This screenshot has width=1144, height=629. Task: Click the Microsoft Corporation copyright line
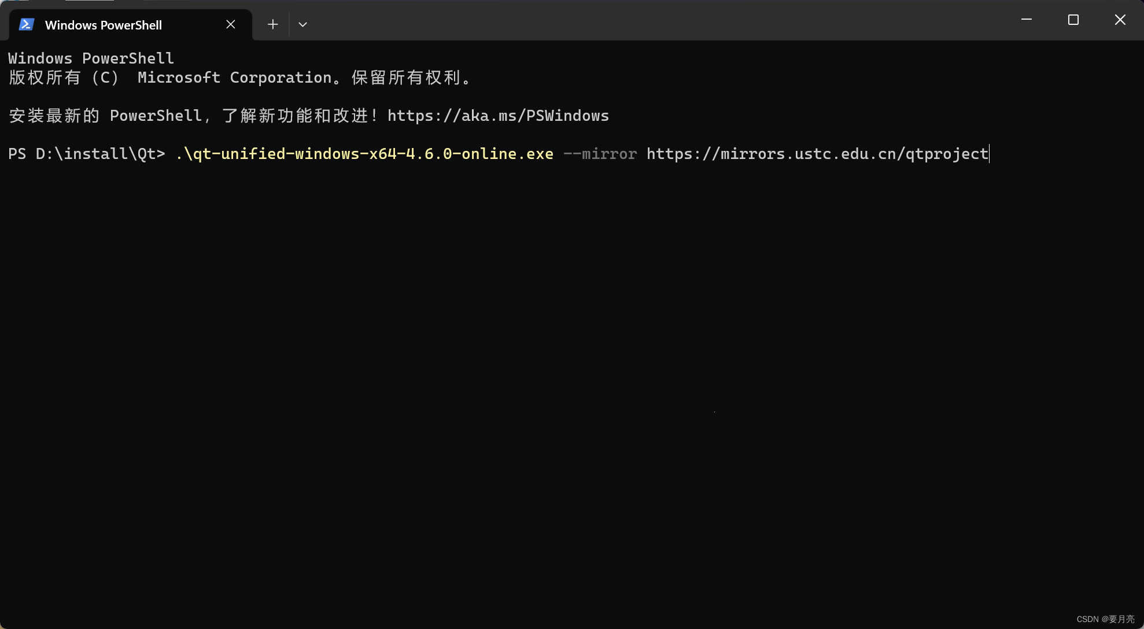239,77
